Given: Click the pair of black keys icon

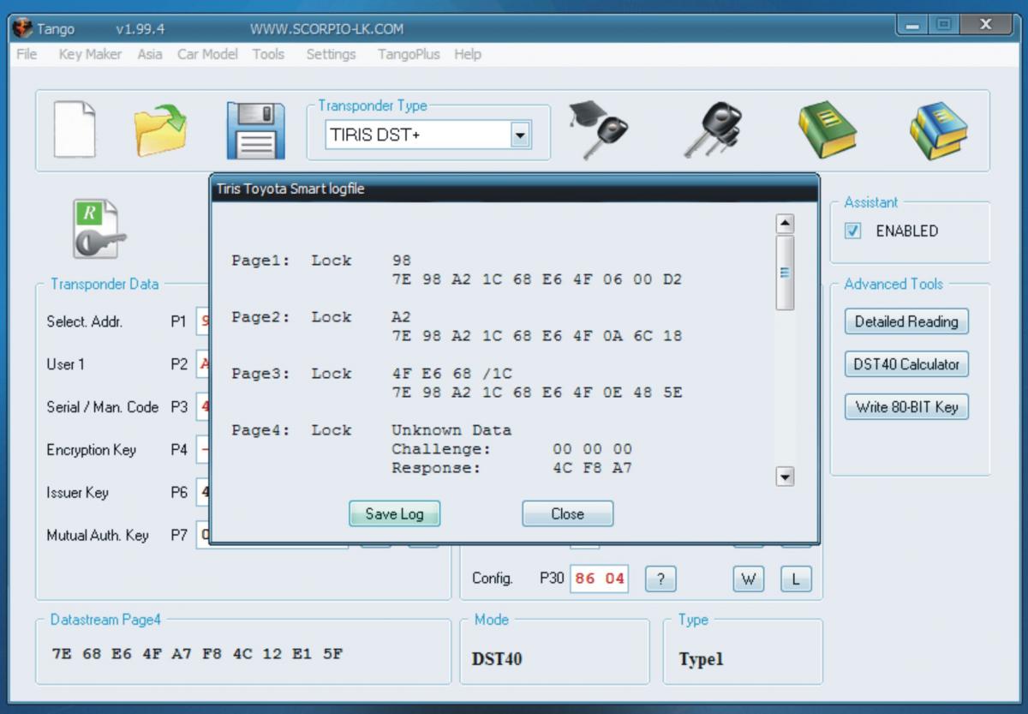Looking at the screenshot, I should coord(712,129).
